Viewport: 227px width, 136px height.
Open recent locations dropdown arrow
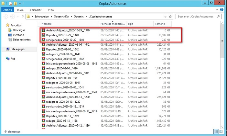[18, 16]
